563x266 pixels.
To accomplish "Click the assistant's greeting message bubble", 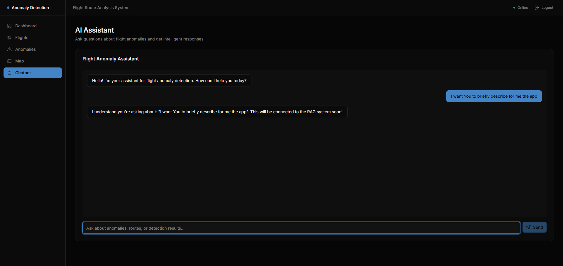I will (x=169, y=80).
